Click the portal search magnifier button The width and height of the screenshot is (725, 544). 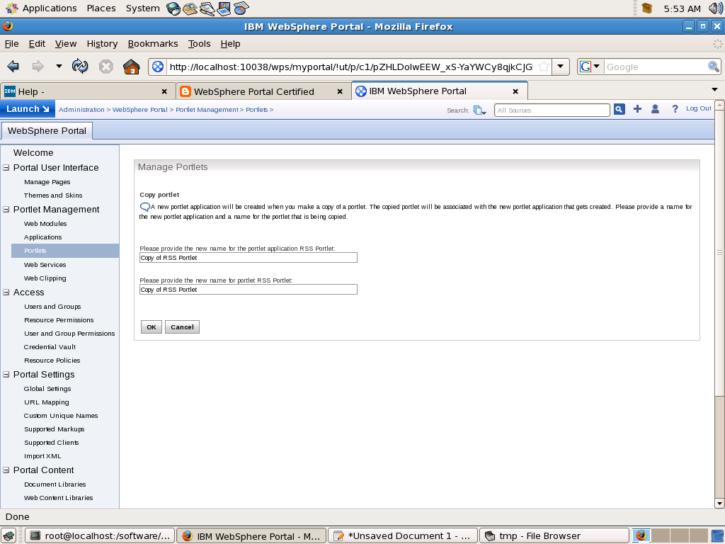tap(619, 109)
